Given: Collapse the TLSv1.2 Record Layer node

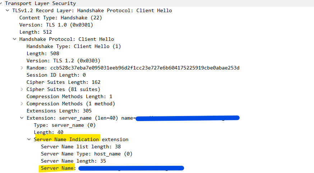Looking at the screenshot, I should (8, 10).
